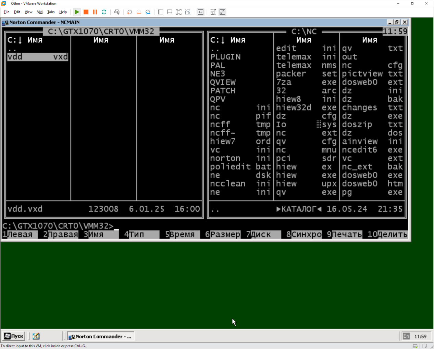This screenshot has height=349, width=434.
Task: Select hiew32d.exe in right panel
Action: tap(307, 107)
